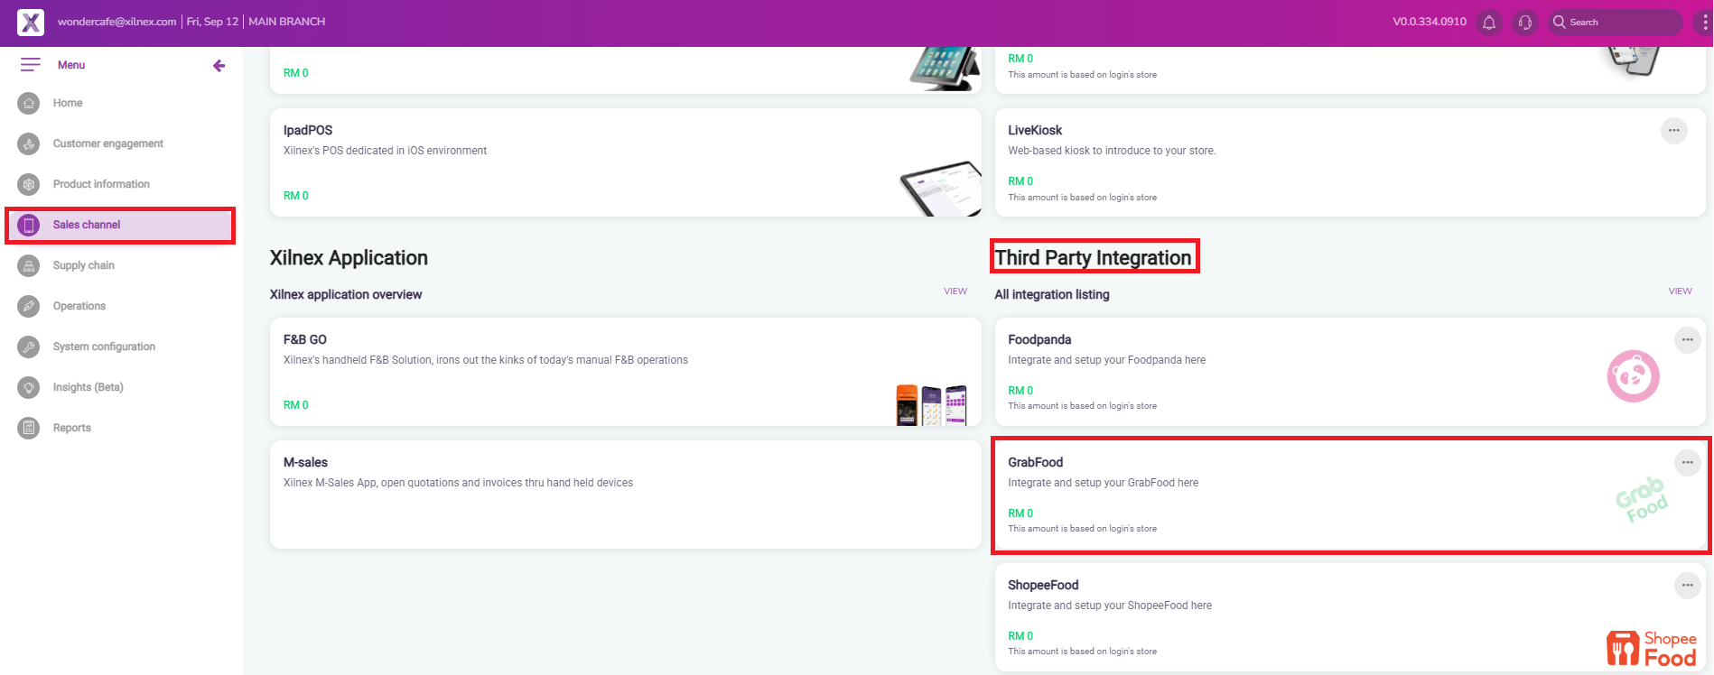Open the GrabFood three-dot options menu
This screenshot has height=675, width=1714.
(x=1687, y=463)
